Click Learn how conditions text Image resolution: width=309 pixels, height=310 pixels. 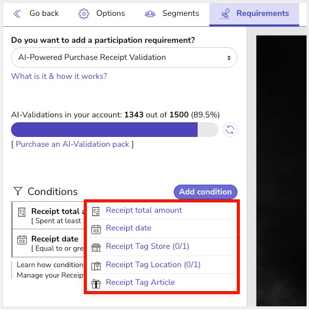click(x=50, y=265)
